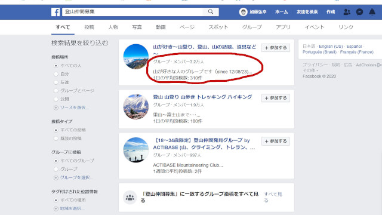382x215 pixels.
Task: Switch to the 投稿 tab
Action: click(89, 27)
